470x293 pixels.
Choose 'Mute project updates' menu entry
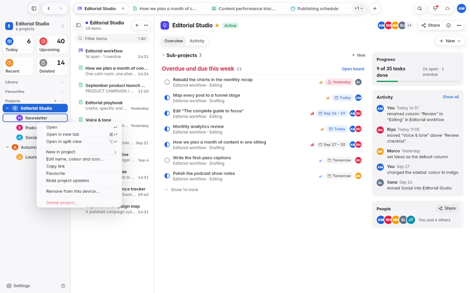point(79,181)
